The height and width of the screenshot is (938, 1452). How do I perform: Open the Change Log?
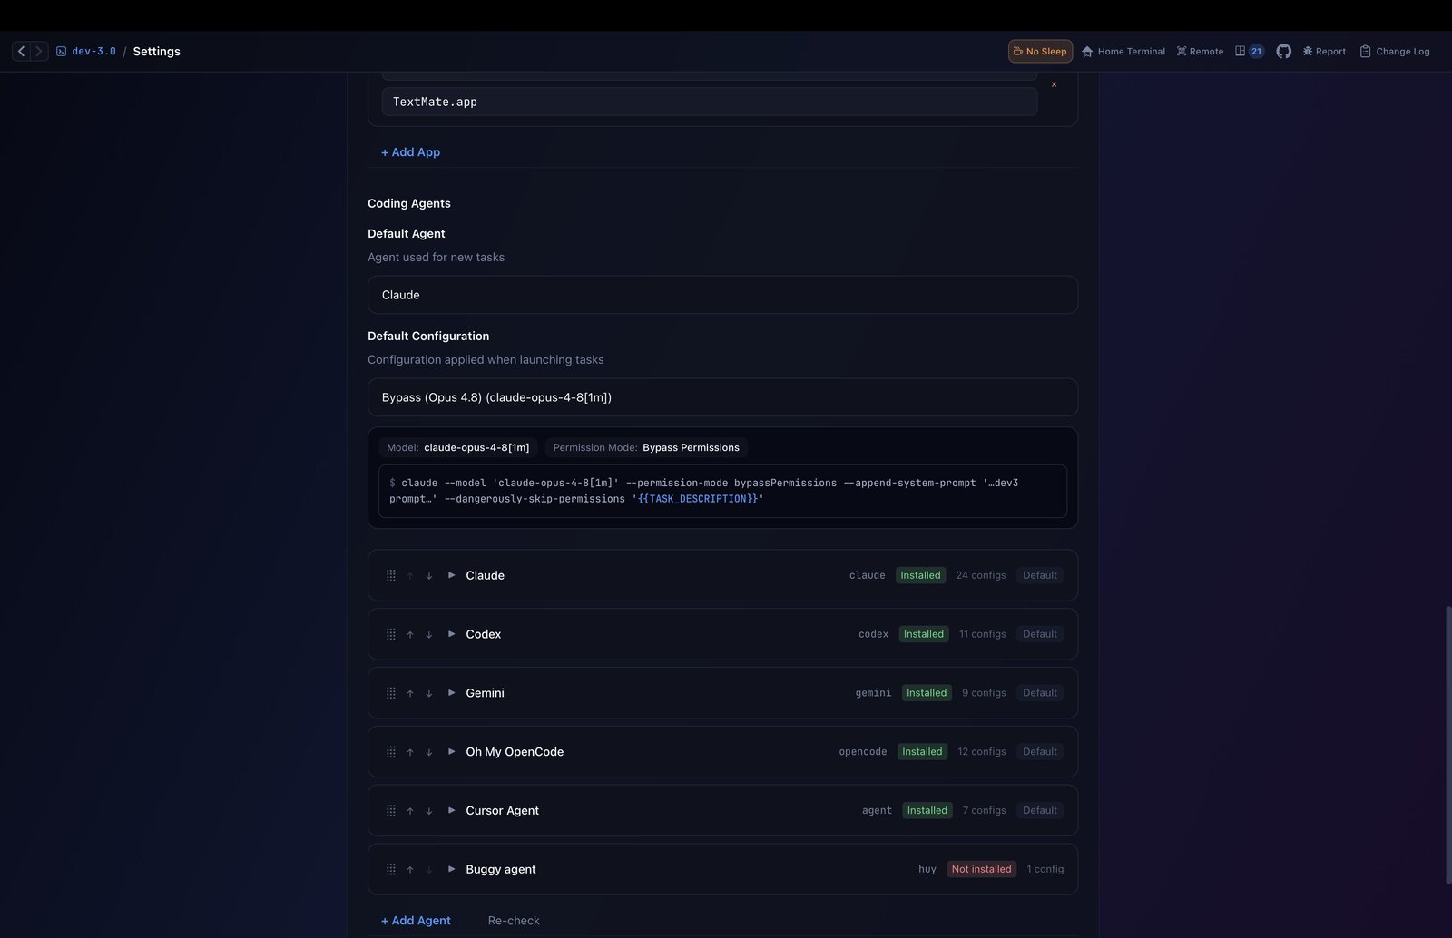tap(1395, 52)
